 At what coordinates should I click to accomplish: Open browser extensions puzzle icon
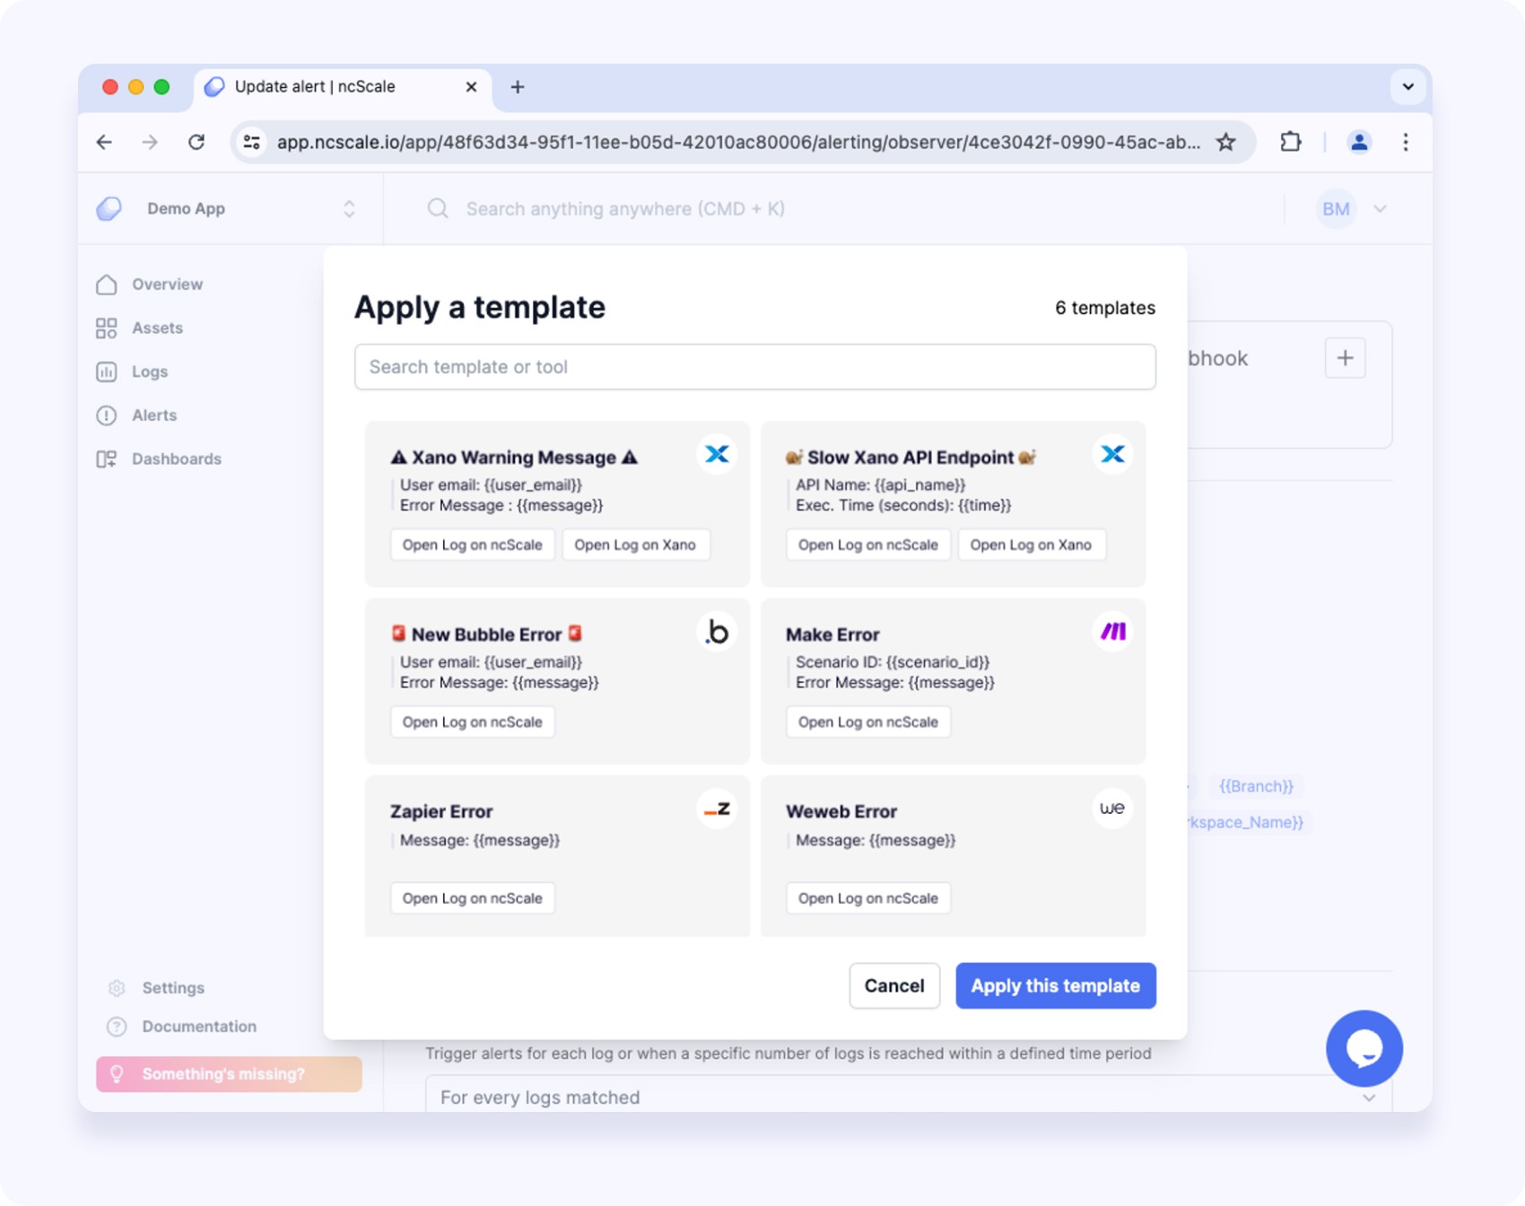click(x=1290, y=142)
